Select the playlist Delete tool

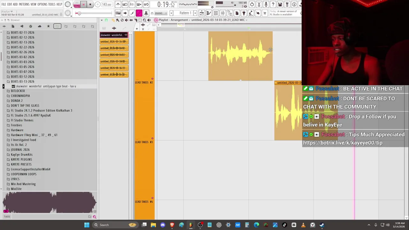click(x=122, y=20)
